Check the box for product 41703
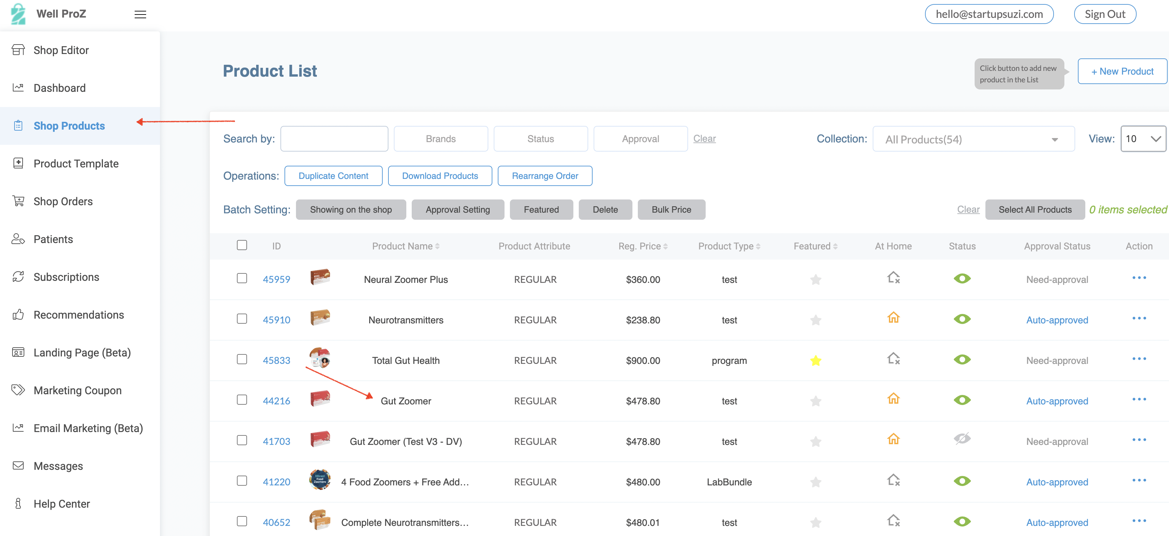 [242, 440]
